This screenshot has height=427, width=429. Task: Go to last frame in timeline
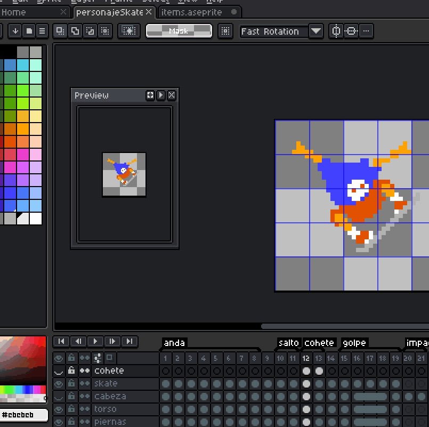pyautogui.click(x=129, y=341)
